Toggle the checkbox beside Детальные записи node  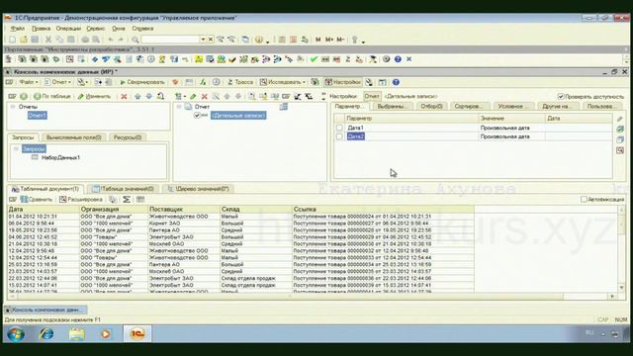coord(197,116)
